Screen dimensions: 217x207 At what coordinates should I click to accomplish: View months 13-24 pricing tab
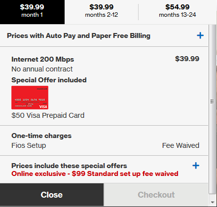click(x=178, y=11)
